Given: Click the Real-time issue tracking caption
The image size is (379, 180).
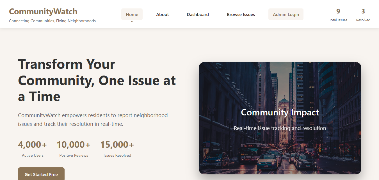Looking at the screenshot, I should tap(280, 128).
